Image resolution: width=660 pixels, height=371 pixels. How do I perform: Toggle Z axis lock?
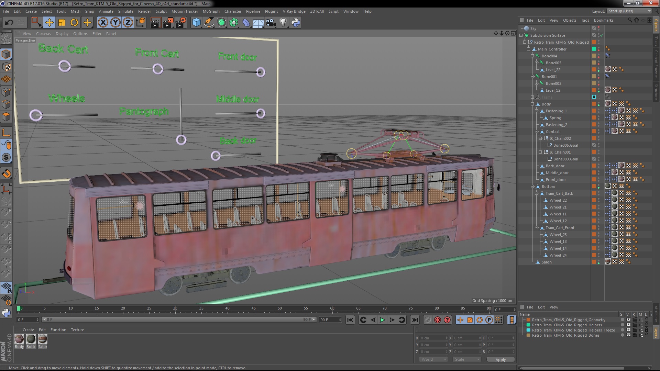coord(128,23)
